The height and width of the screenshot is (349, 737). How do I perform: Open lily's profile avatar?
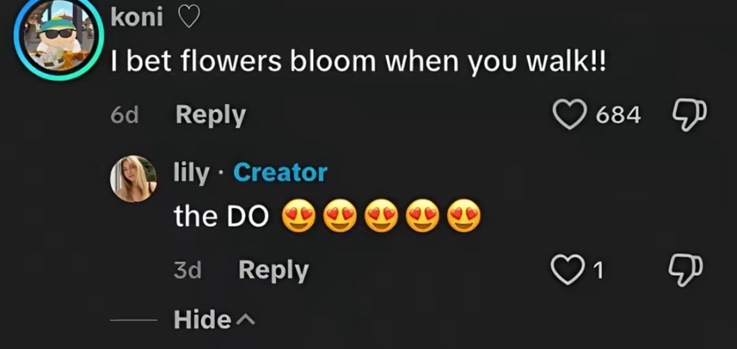133,179
